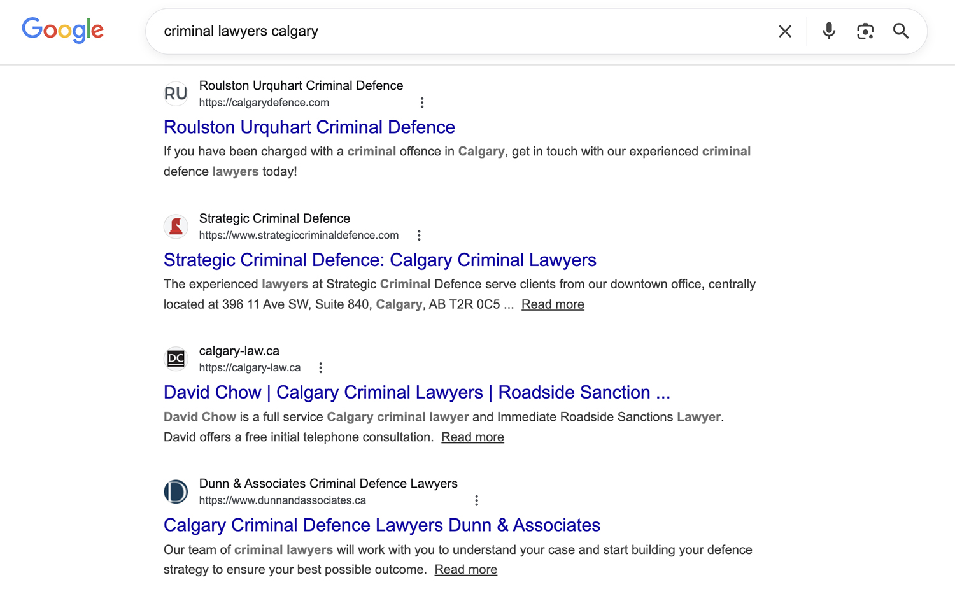Click the search magnifier icon

click(900, 31)
